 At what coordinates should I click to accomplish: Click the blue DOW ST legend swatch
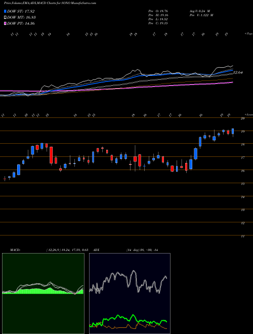tap(5, 11)
